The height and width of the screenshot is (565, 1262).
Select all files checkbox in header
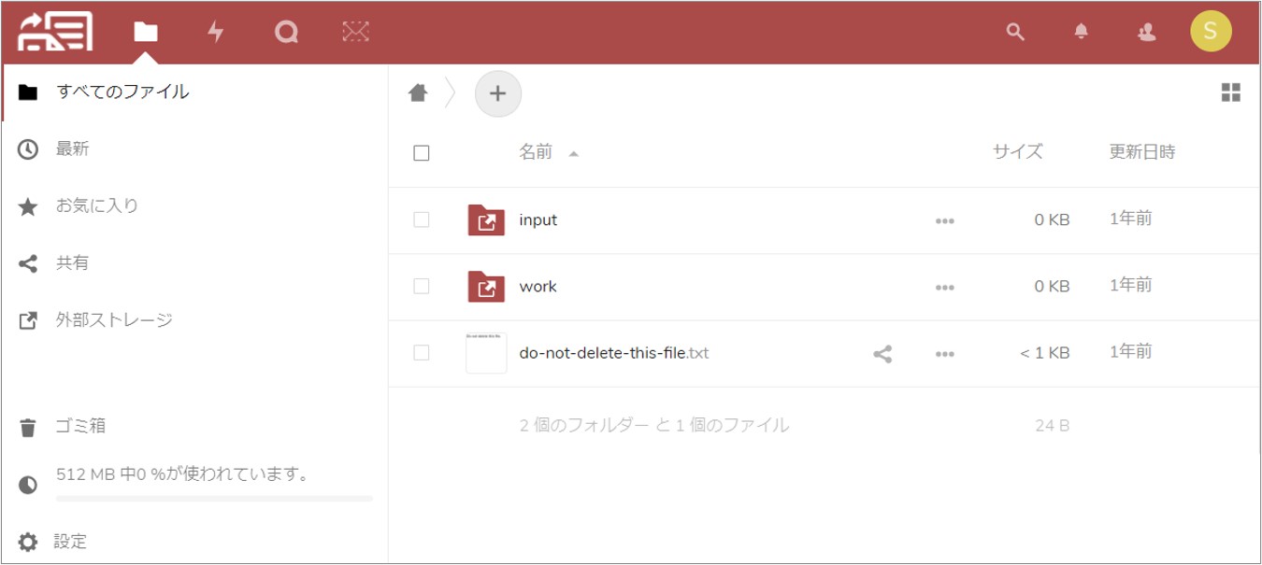coord(422,153)
